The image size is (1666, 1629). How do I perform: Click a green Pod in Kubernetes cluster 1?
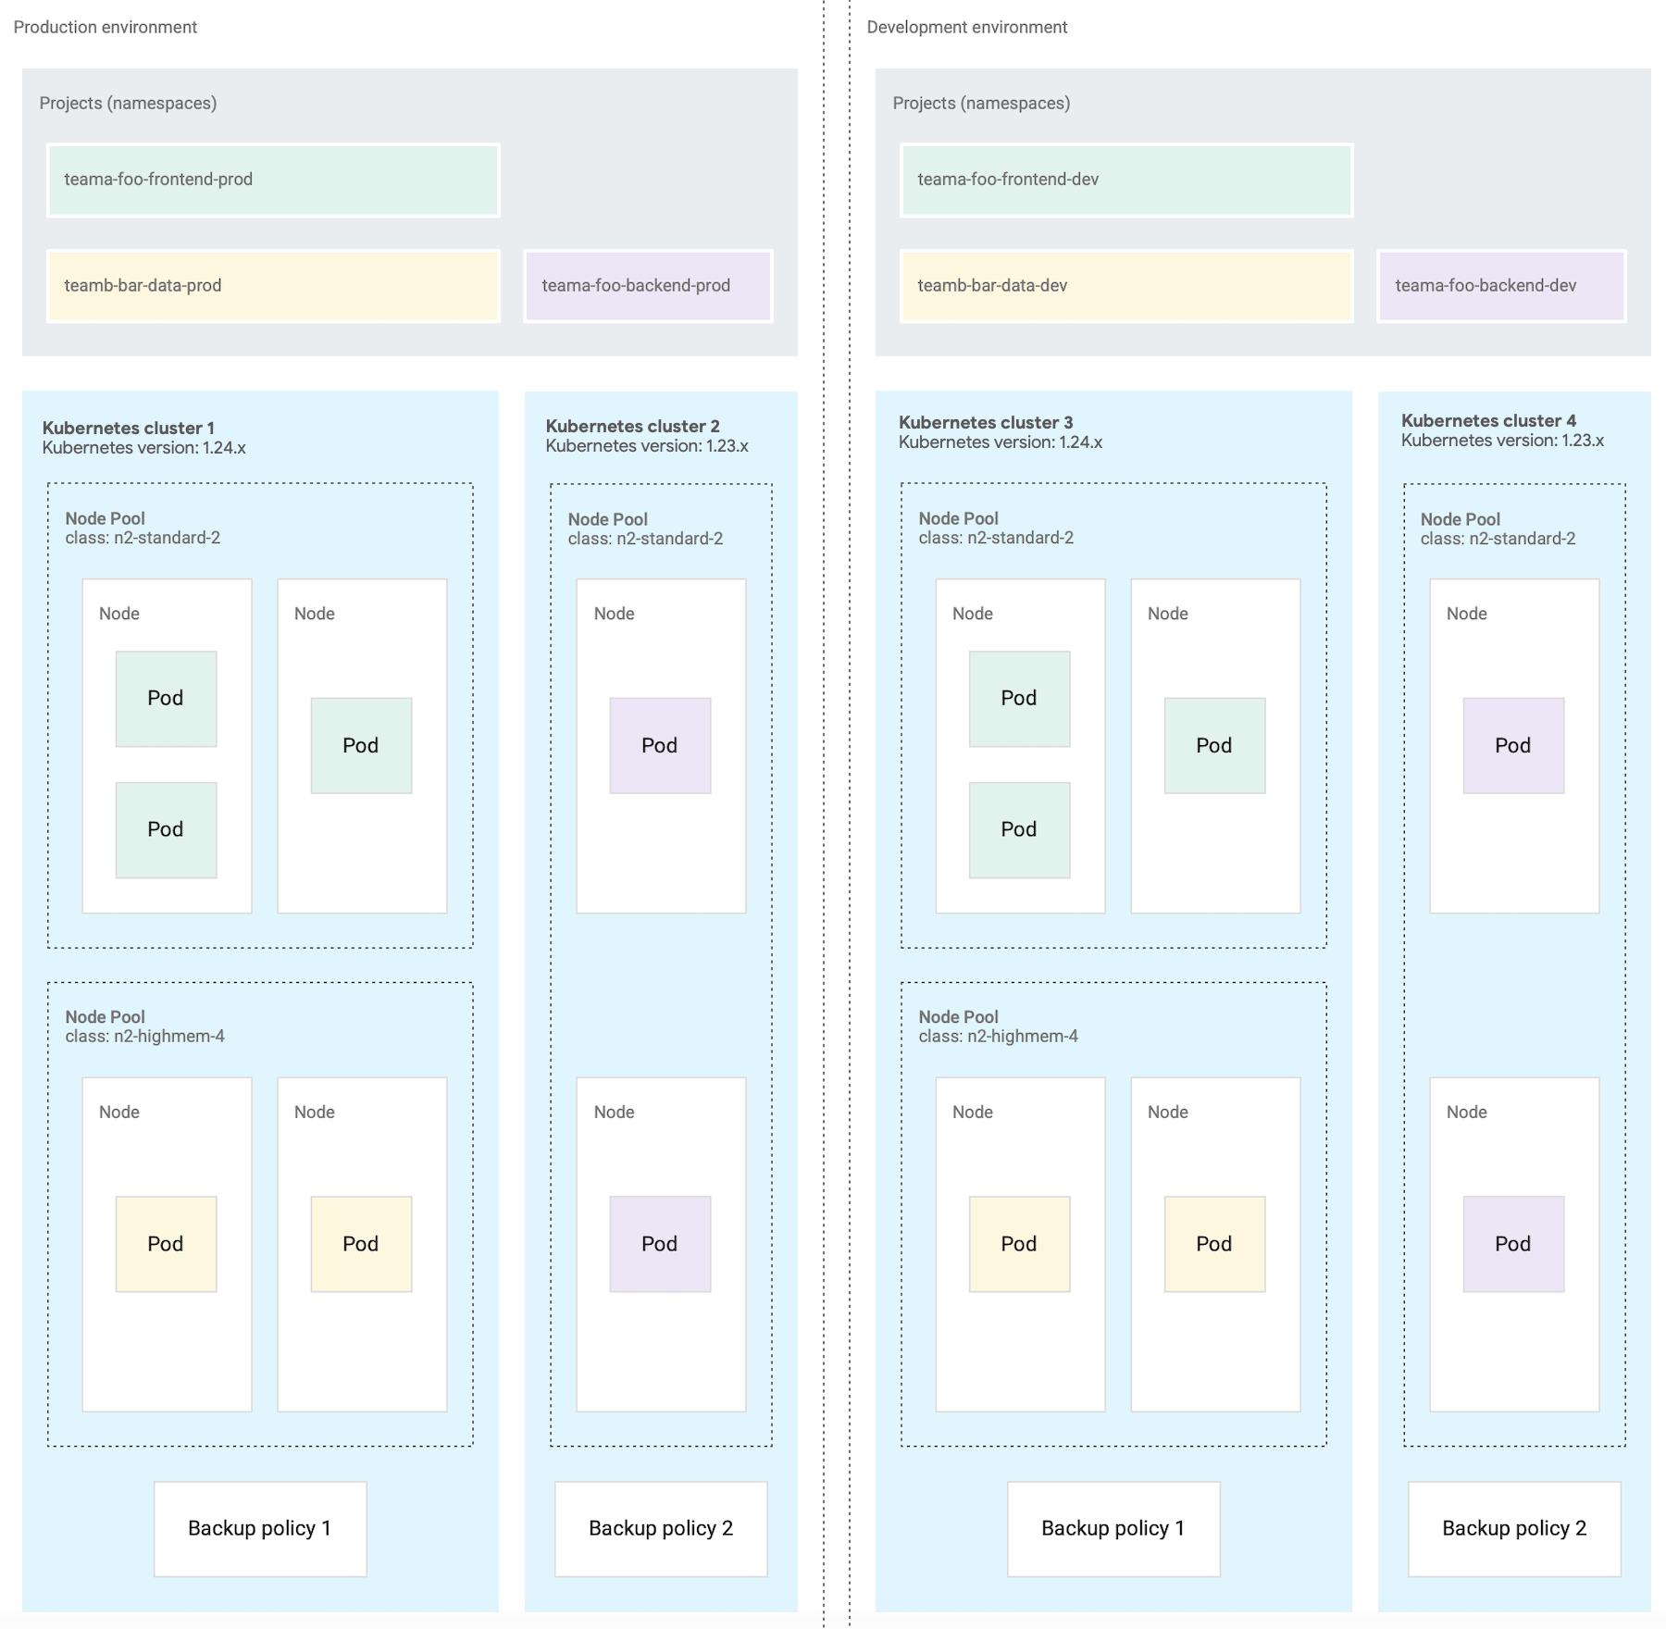tap(166, 698)
